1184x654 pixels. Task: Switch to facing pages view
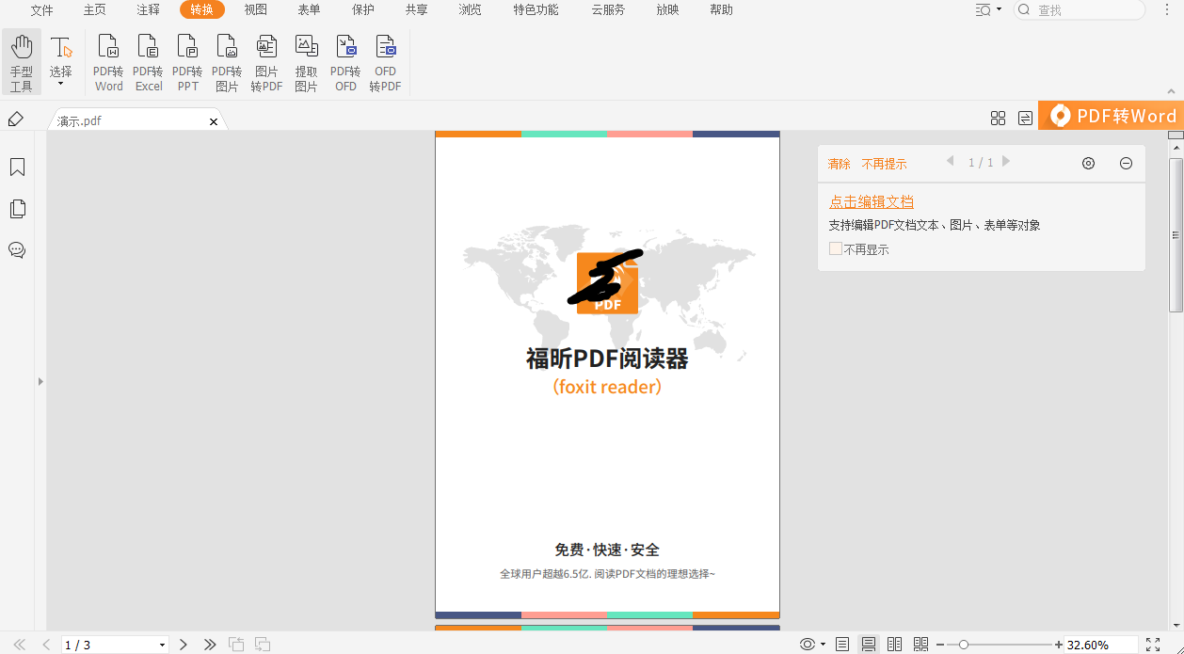pos(895,645)
